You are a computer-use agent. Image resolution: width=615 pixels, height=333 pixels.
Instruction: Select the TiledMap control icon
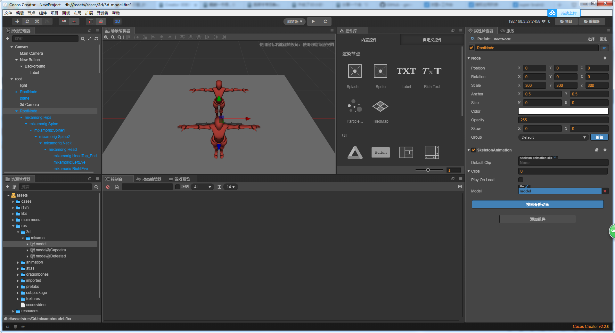(380, 107)
